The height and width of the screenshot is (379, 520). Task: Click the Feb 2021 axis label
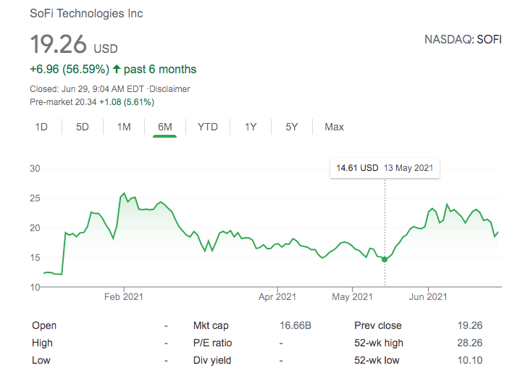(123, 296)
